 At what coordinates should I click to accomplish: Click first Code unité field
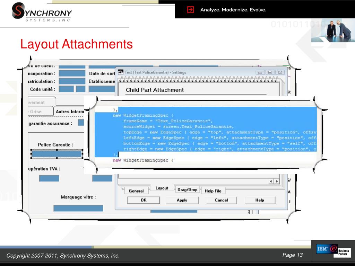pos(66,89)
